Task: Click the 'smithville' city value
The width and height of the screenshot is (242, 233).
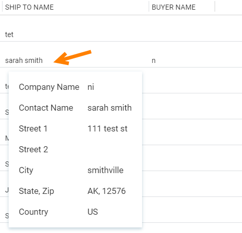Action: pos(106,170)
